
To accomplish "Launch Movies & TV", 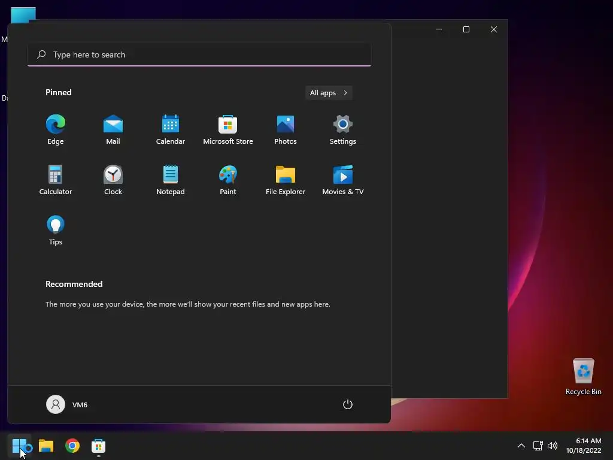I will click(343, 180).
